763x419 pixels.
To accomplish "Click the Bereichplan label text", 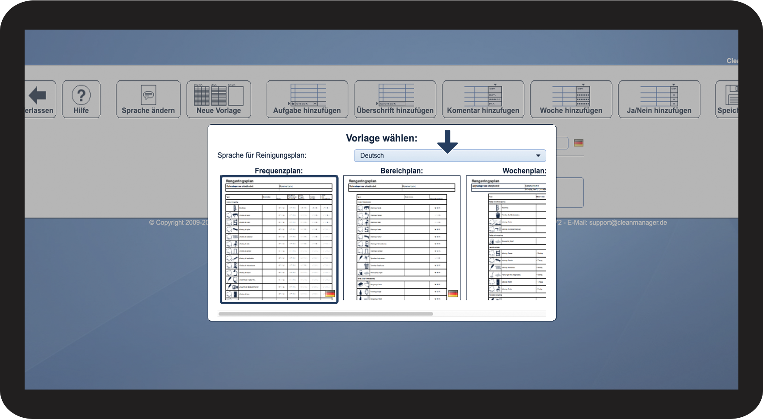I will (402, 171).
